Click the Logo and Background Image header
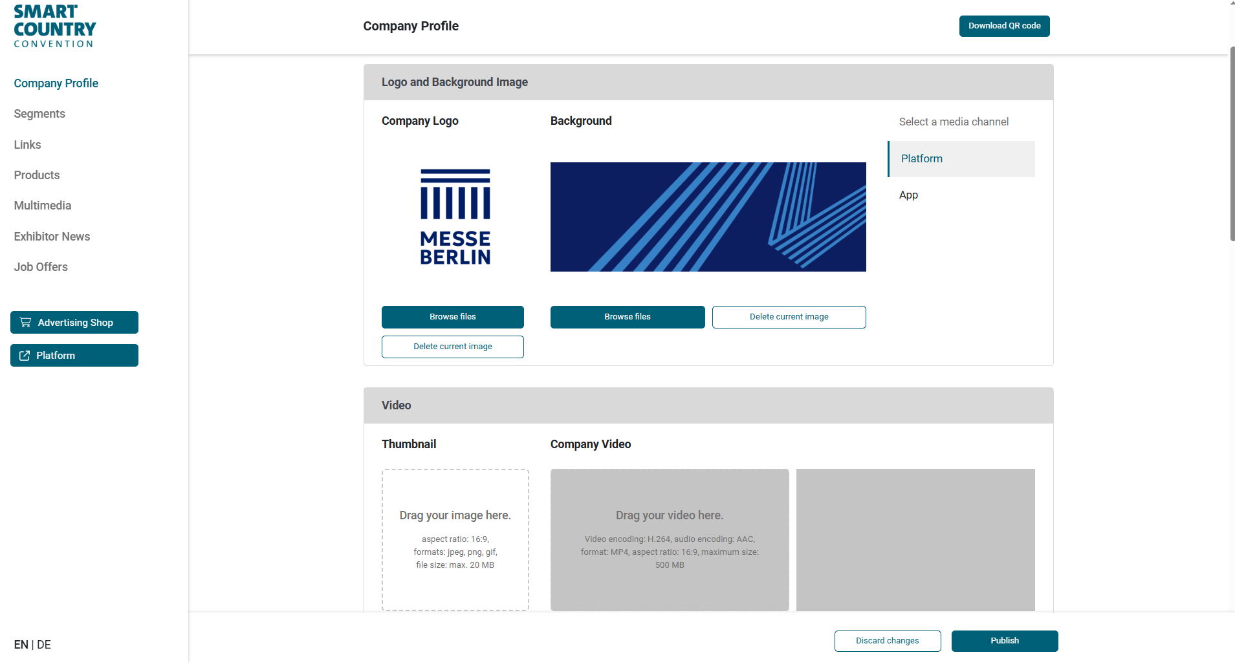The width and height of the screenshot is (1235, 668). (708, 82)
